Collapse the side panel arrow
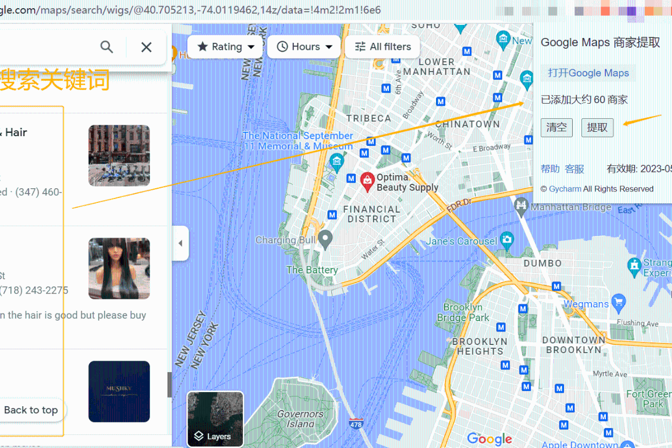The height and width of the screenshot is (448, 672). (181, 244)
